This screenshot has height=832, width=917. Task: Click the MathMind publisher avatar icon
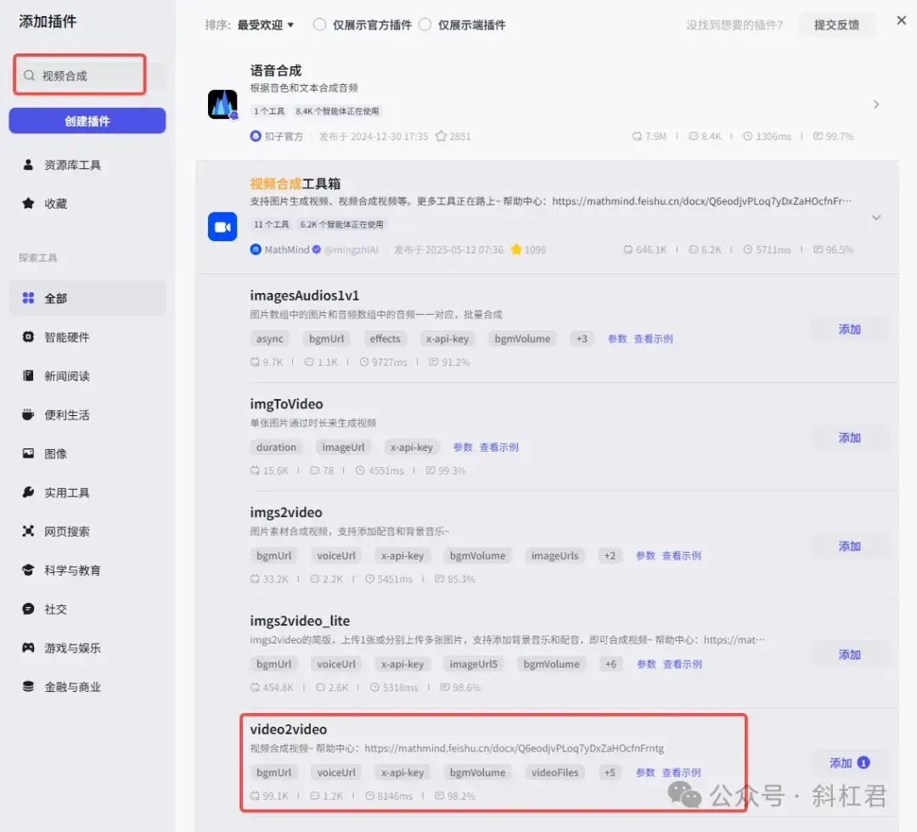click(256, 250)
